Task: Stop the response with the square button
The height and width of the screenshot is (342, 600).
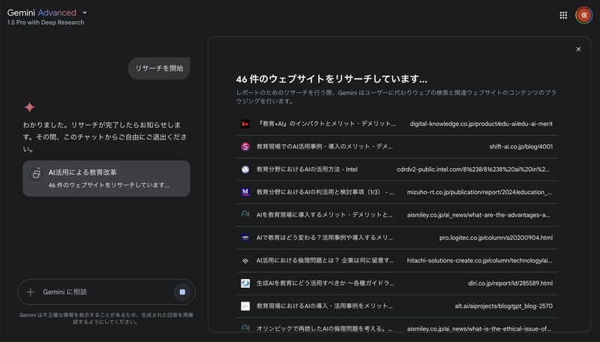Action: click(181, 292)
